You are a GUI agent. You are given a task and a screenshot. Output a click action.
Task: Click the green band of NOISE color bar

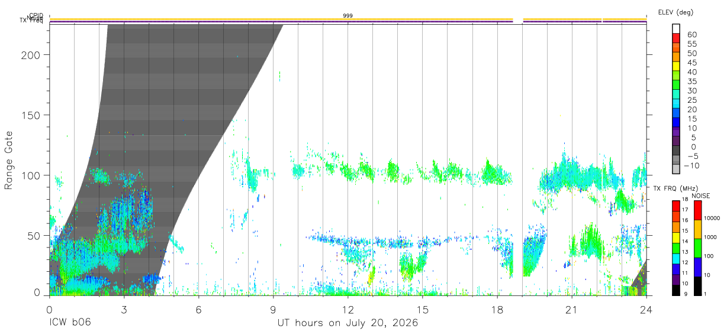point(697,248)
